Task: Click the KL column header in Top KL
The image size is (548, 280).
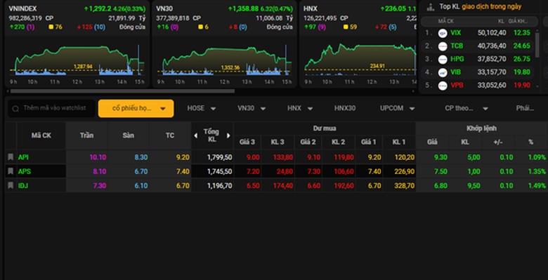Action: (x=501, y=22)
